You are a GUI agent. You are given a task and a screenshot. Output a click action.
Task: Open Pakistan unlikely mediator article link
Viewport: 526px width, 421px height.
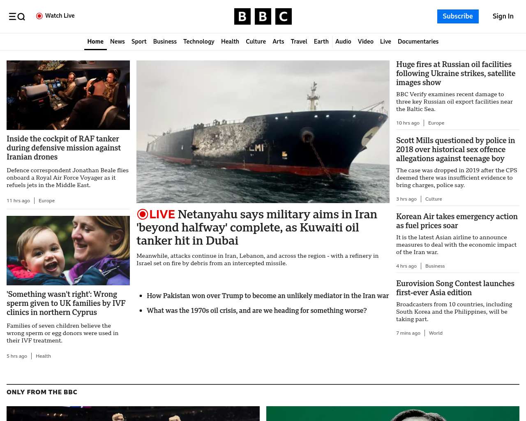(268, 296)
